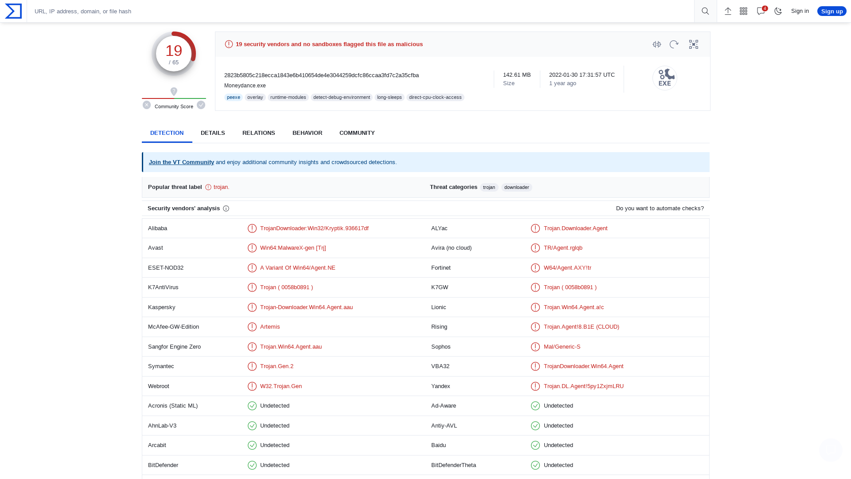Image resolution: width=851 pixels, height=479 pixels.
Task: Click the Security vendors' analysis info icon
Action: point(226,208)
